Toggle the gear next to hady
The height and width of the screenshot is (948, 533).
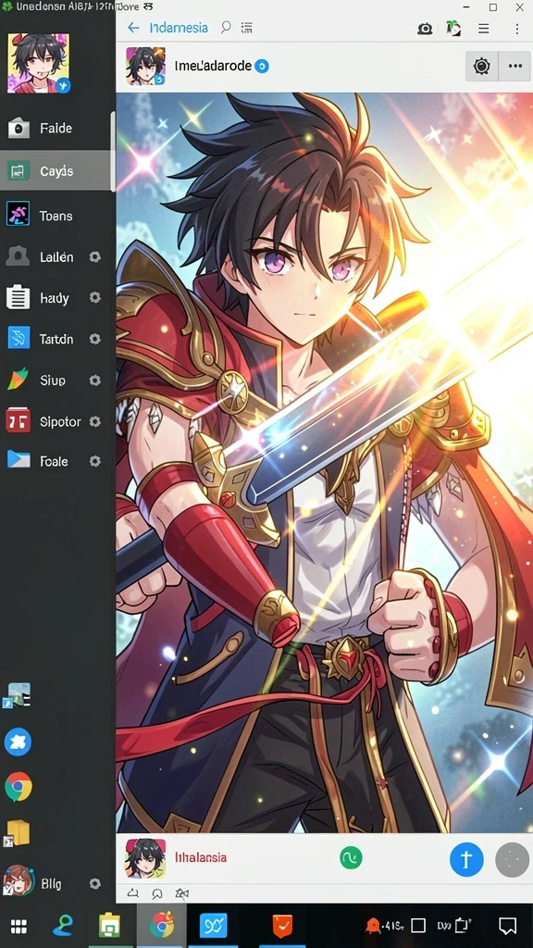click(x=95, y=297)
